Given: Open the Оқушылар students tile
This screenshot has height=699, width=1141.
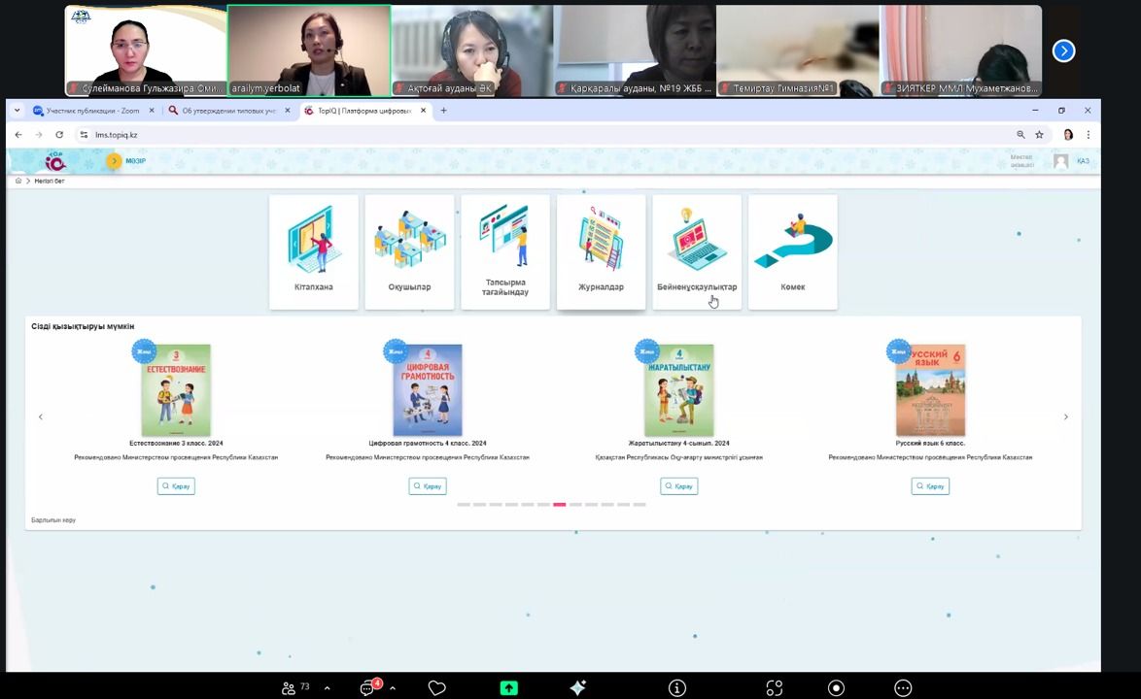Looking at the screenshot, I should tap(409, 251).
